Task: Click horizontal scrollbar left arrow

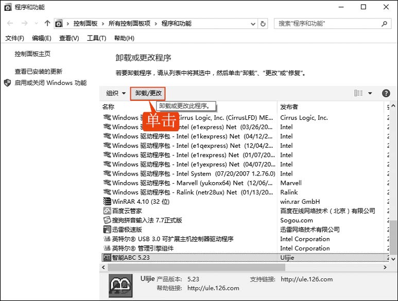Action: coord(103,267)
